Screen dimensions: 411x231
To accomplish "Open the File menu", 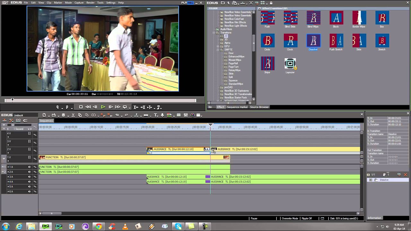I will [26, 3].
